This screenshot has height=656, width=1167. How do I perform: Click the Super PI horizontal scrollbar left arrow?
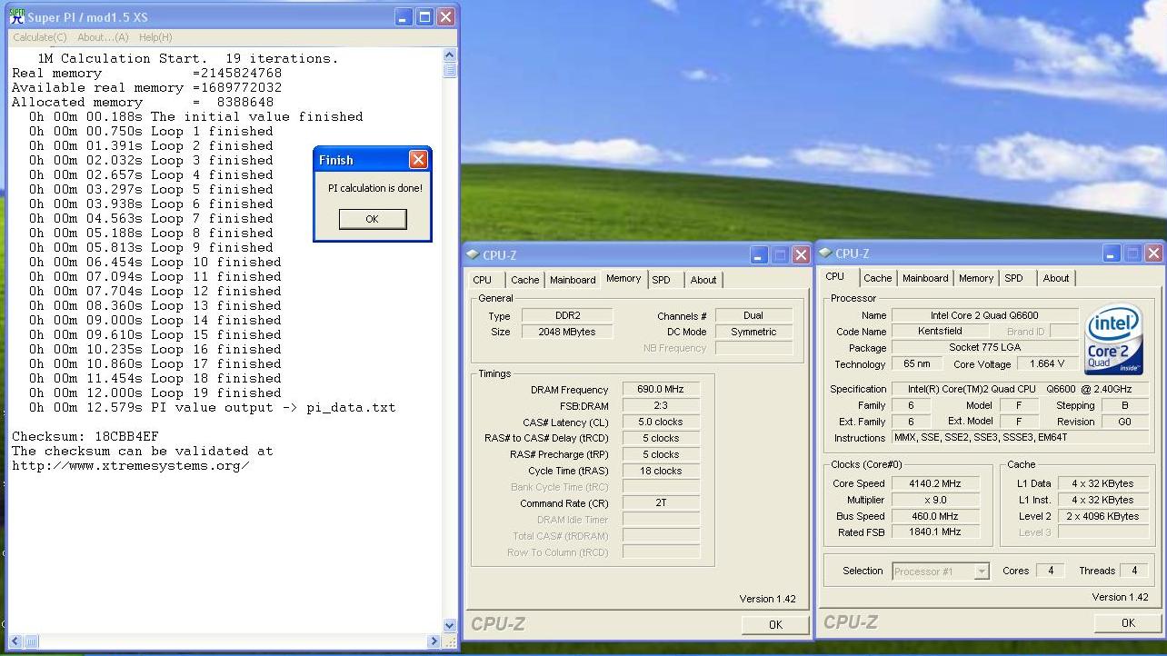point(15,641)
